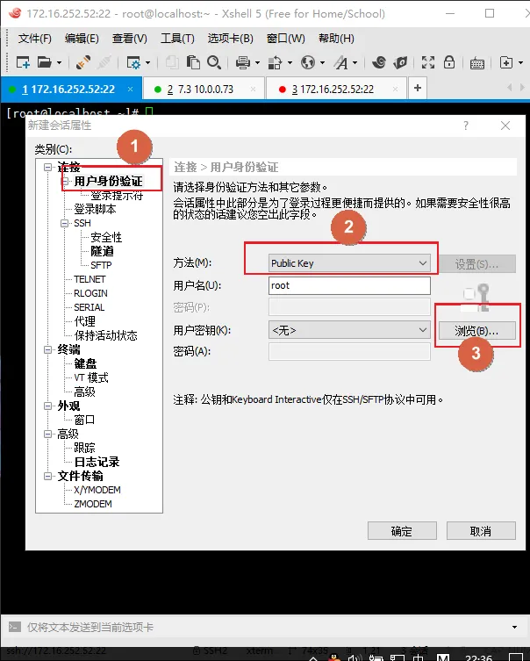The height and width of the screenshot is (661, 530).
Task: Open the 帮助(H) menu
Action: pos(336,39)
